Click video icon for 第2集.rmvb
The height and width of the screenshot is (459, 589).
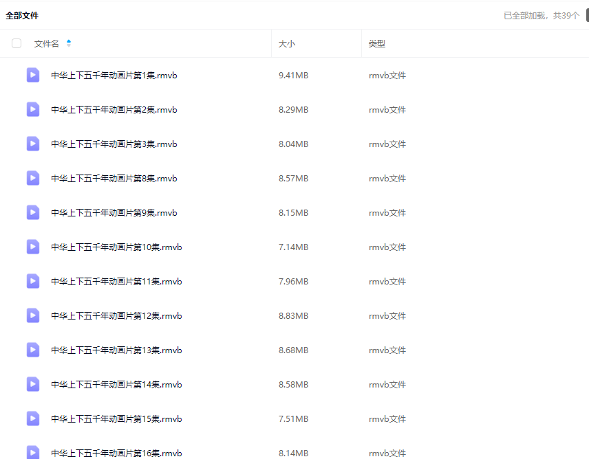[x=33, y=109]
